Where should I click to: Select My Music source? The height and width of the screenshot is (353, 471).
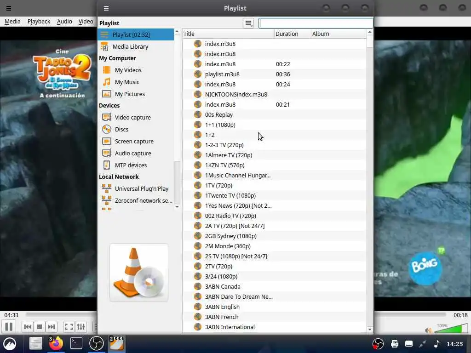tap(136, 82)
